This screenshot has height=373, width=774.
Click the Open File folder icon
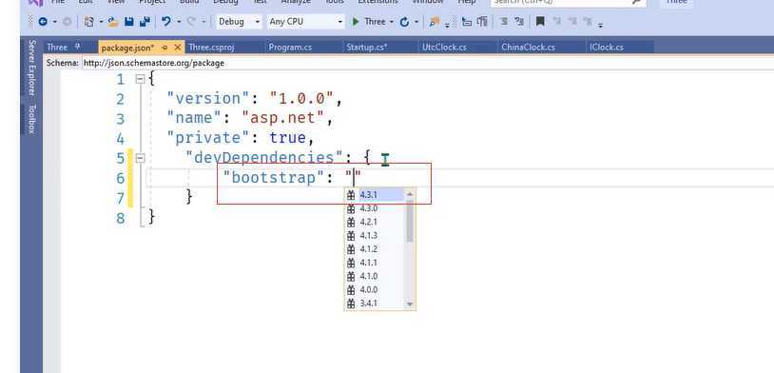pyautogui.click(x=113, y=22)
